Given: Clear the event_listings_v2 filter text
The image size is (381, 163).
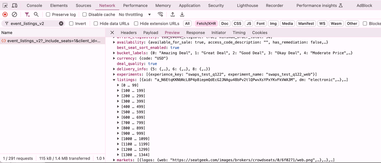Looking at the screenshot, I should 61,23.
